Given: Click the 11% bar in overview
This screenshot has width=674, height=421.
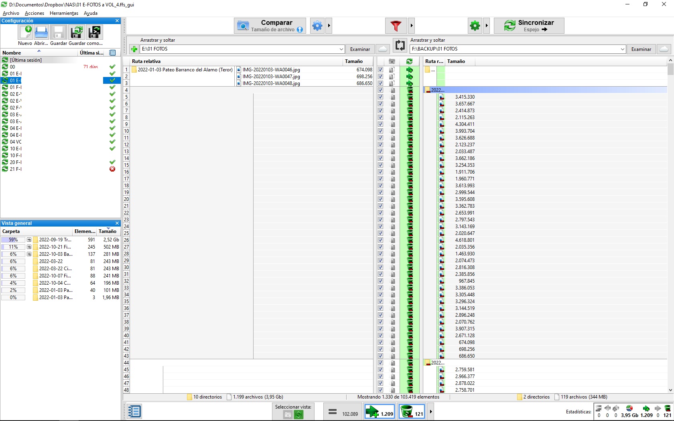Looking at the screenshot, I should pos(13,247).
